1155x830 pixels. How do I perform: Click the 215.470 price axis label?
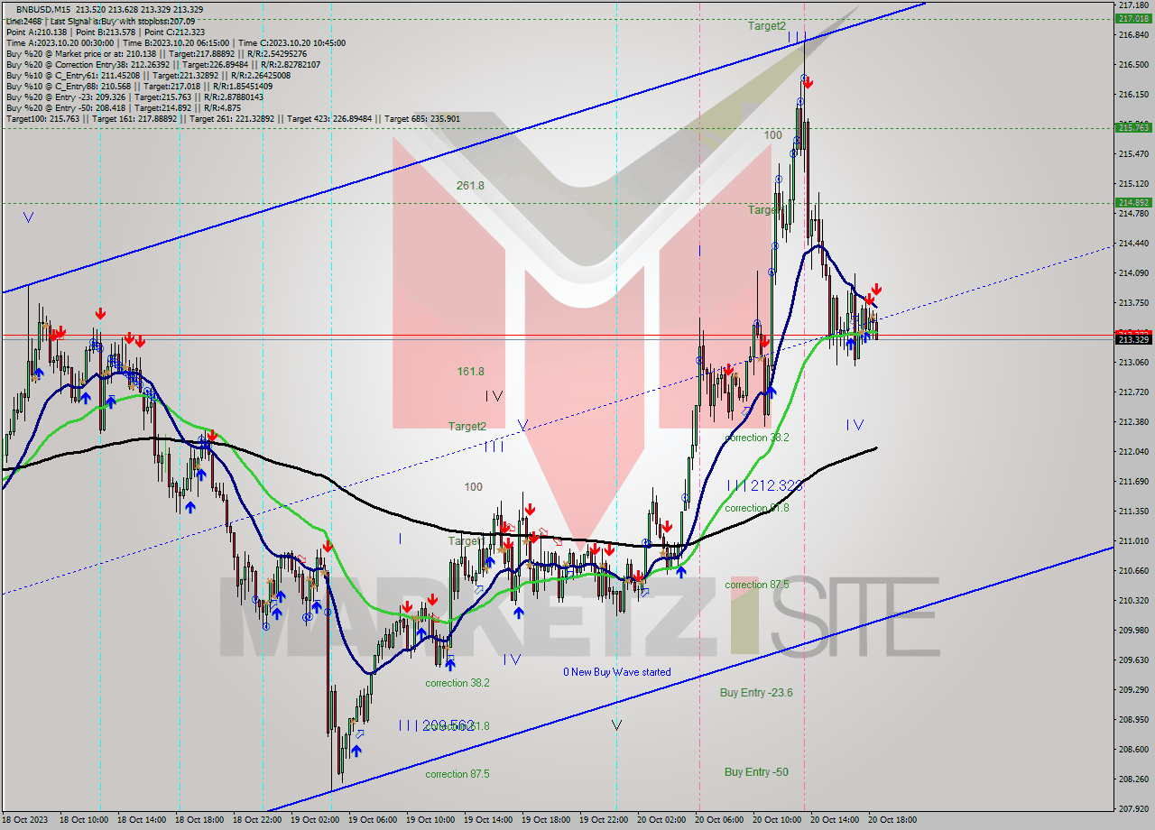click(x=1132, y=154)
